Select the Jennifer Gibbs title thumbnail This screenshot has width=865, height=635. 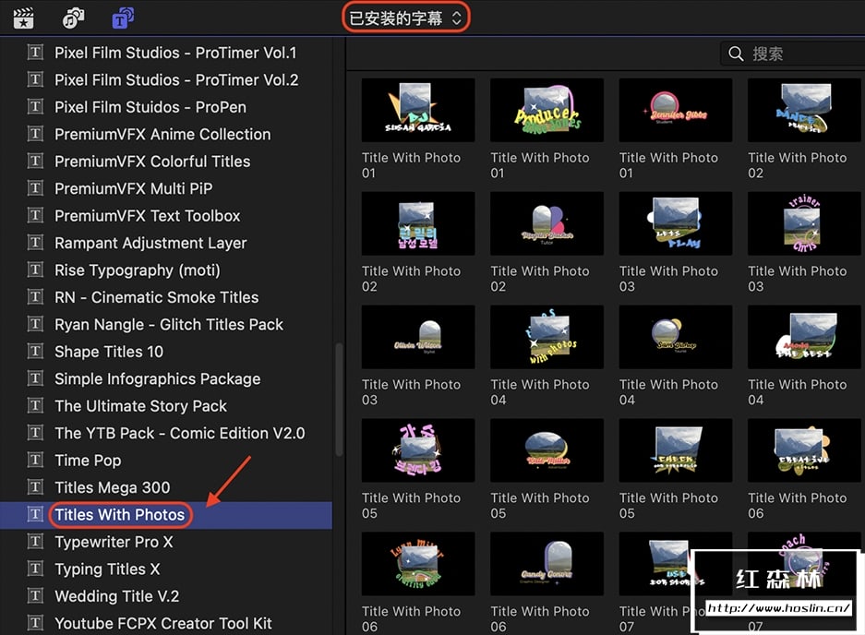(x=676, y=110)
